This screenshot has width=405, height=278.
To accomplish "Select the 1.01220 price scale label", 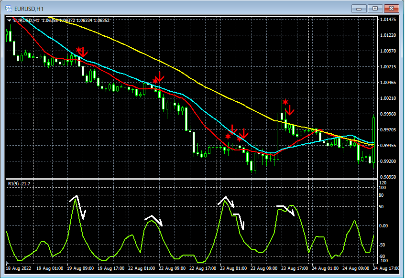I will (388, 35).
